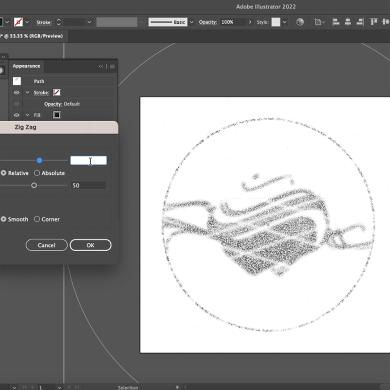Image resolution: width=390 pixels, height=390 pixels.
Task: Choose the Corner points option
Action: click(37, 219)
